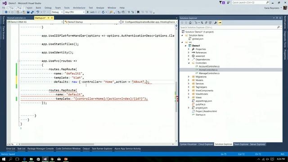This screenshot has width=288, height=162.
Task: Switch to the Team Explorer tab
Action: pyautogui.click(x=241, y=144)
